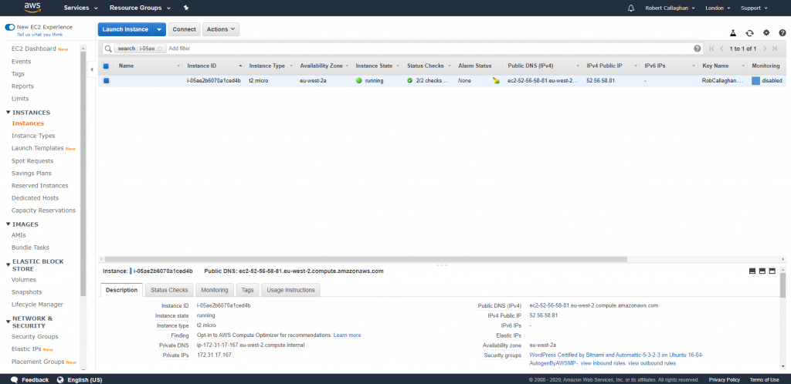The image size is (791, 384).
Task: Open Resource Groups dropdown
Action: pos(141,8)
